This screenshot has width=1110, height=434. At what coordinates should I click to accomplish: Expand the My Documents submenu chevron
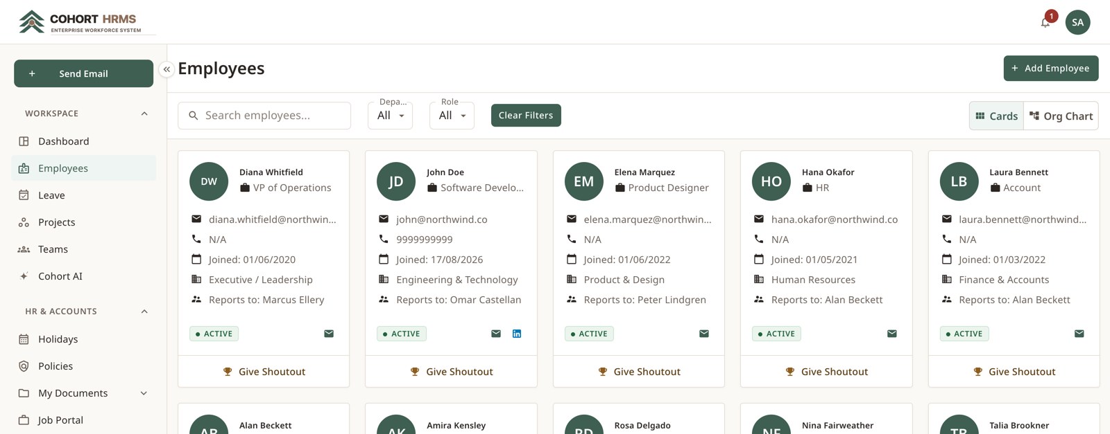pyautogui.click(x=144, y=393)
